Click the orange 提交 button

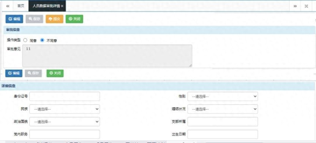click(54, 19)
